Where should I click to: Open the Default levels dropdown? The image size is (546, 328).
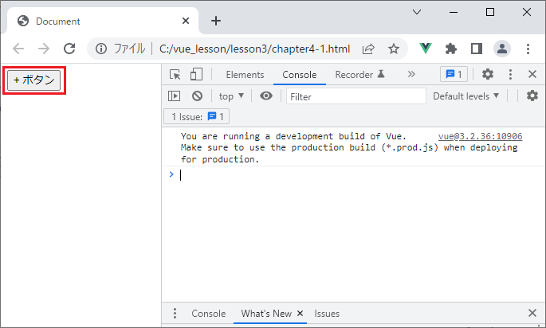tap(466, 96)
